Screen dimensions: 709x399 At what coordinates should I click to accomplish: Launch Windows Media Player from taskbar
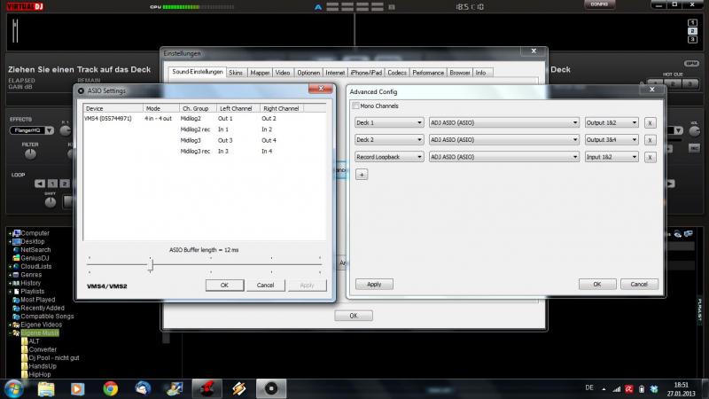pyautogui.click(x=77, y=388)
